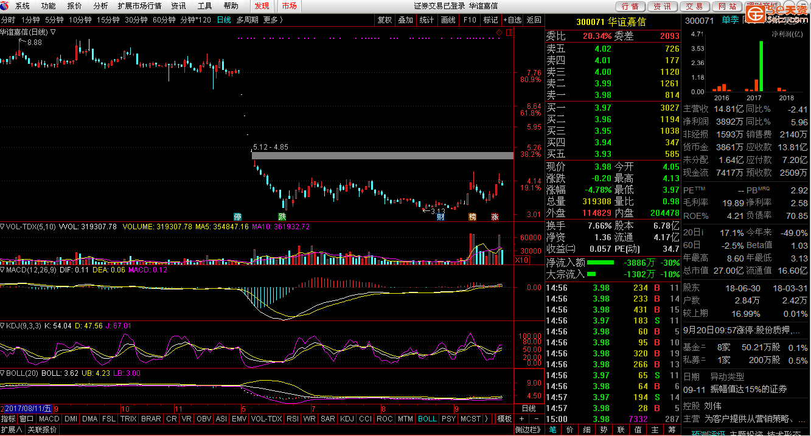Click the 2017/08/11/五 date label on timeline

tap(29, 408)
